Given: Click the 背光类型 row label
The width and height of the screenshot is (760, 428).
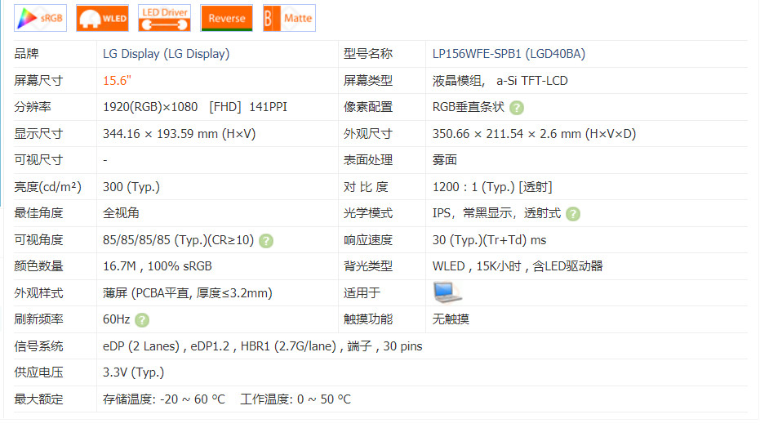Looking at the screenshot, I should click(368, 266).
